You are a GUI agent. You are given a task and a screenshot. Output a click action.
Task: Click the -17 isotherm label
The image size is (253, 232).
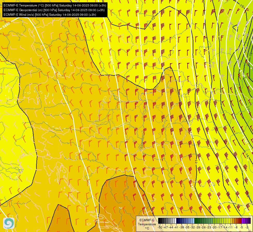pyautogui.click(x=248, y=108)
